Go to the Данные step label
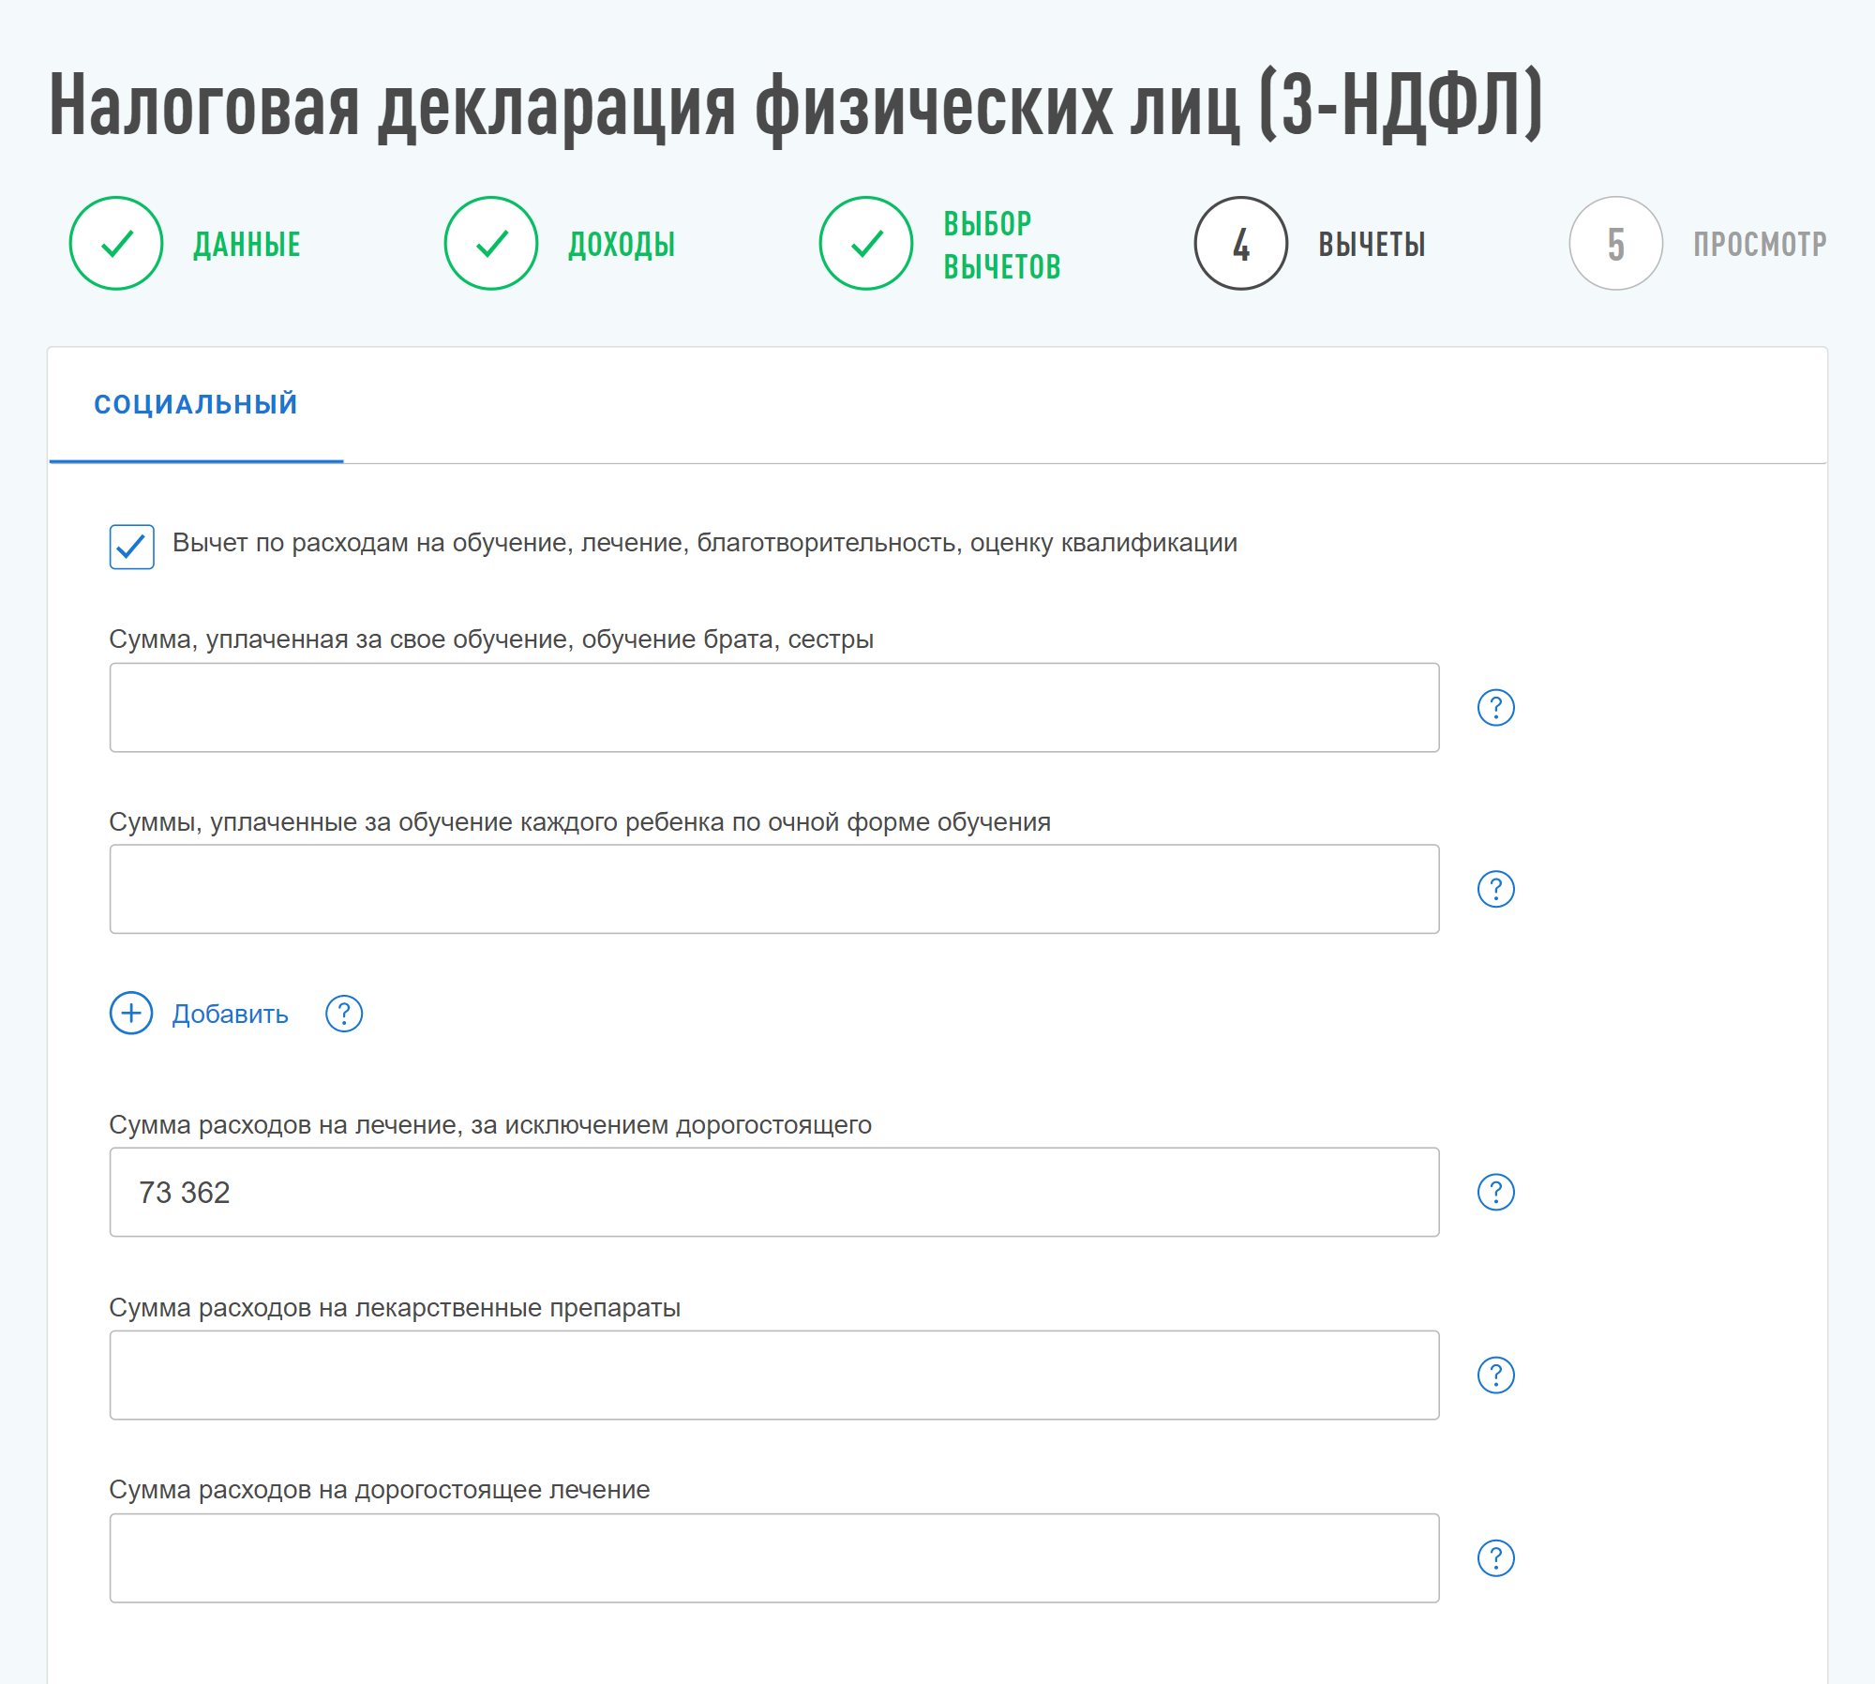This screenshot has width=1875, height=1684. click(247, 245)
